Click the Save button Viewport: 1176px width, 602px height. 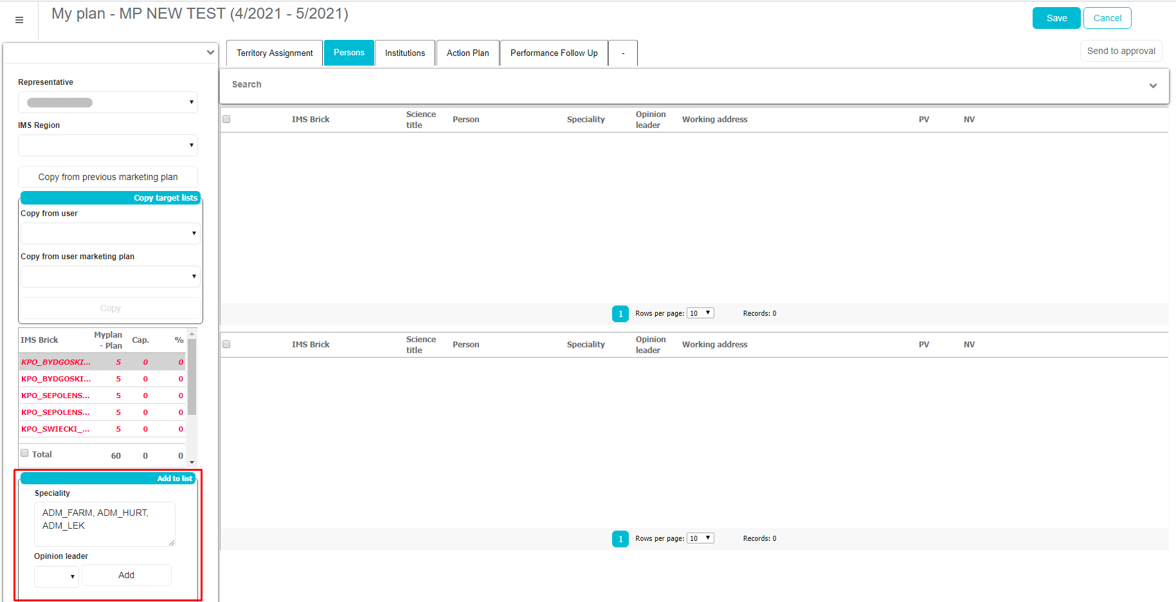coord(1056,18)
